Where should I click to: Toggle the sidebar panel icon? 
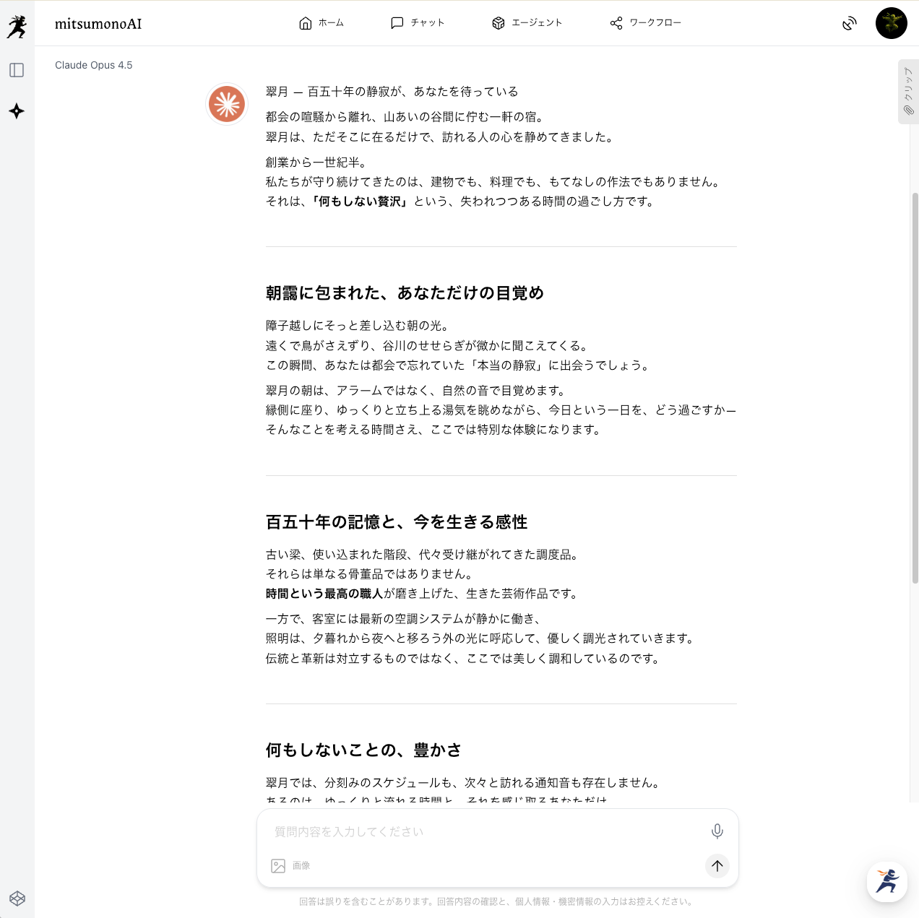click(17, 70)
